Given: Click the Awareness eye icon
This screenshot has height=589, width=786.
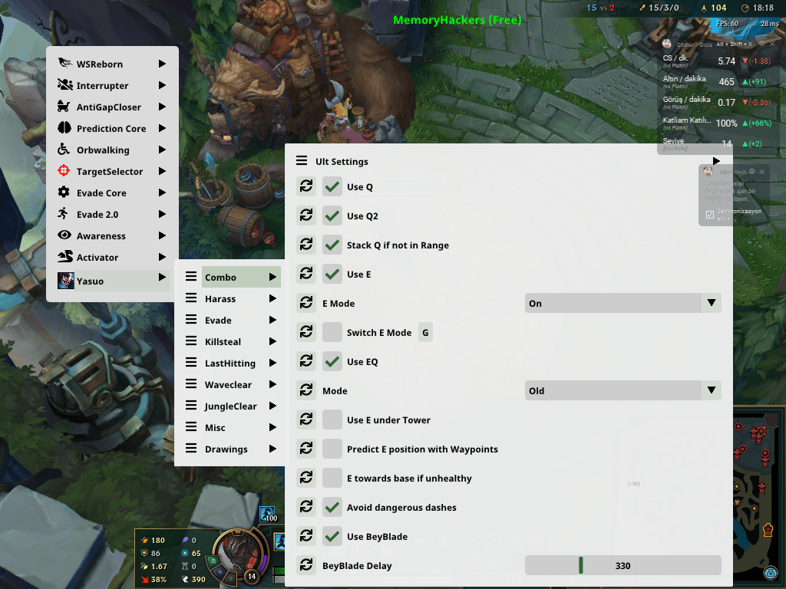Looking at the screenshot, I should [64, 235].
